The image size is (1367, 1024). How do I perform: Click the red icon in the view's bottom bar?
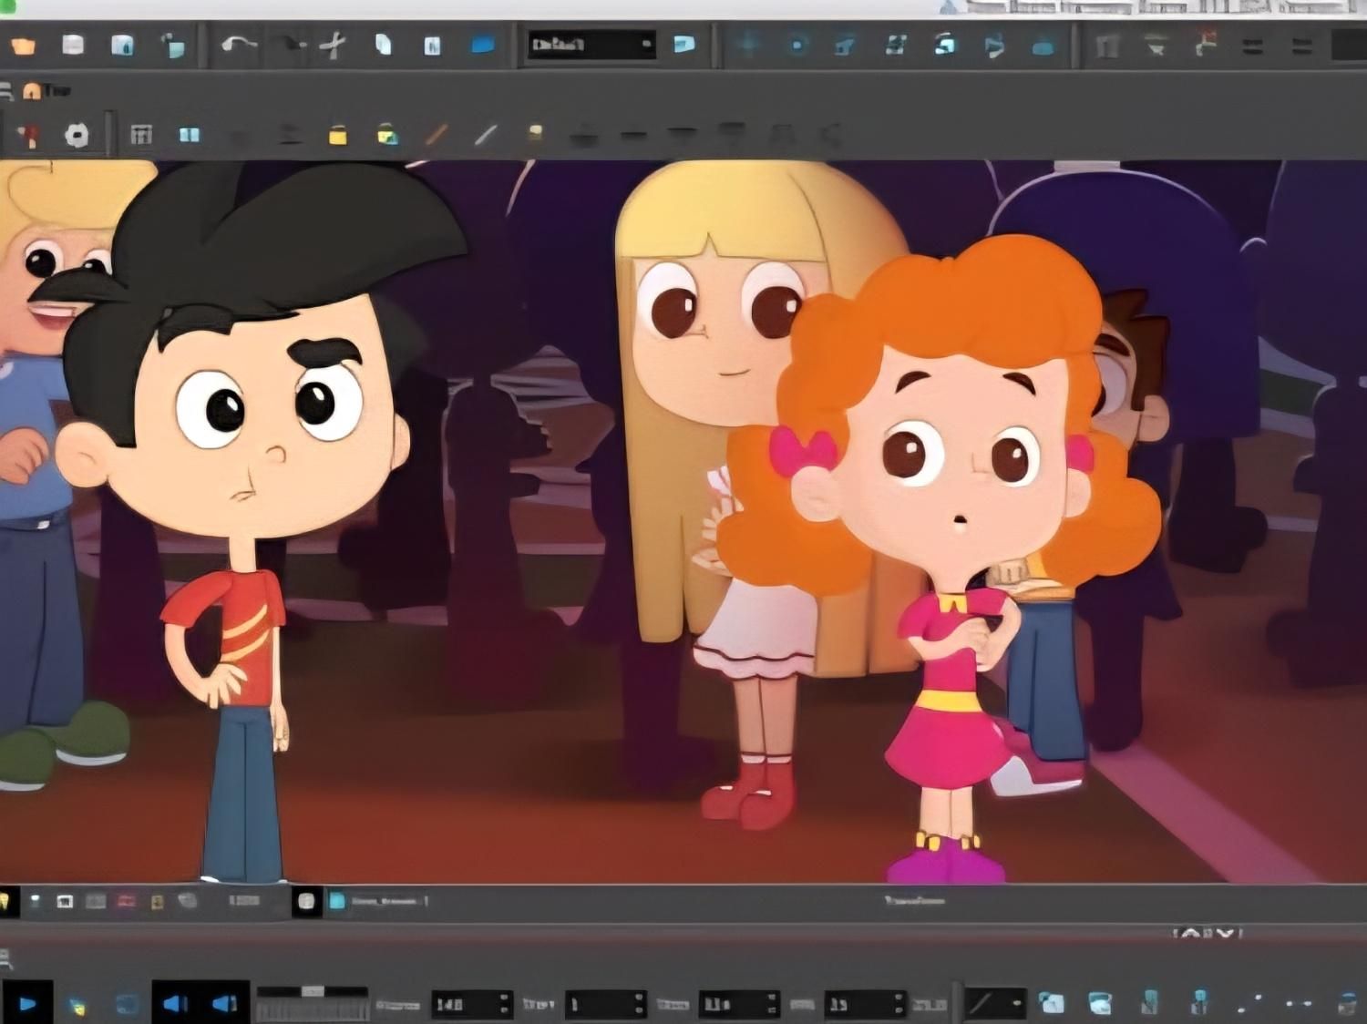point(127,902)
